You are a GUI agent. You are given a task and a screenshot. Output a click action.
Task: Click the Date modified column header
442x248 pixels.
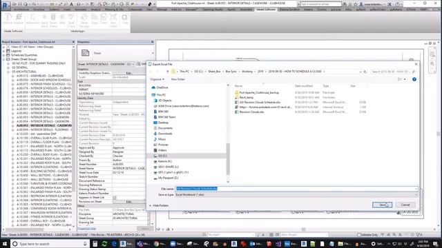click(x=304, y=86)
